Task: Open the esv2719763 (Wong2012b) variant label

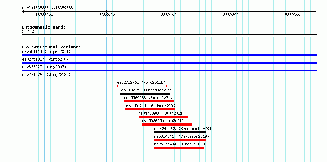Action: click(x=141, y=82)
